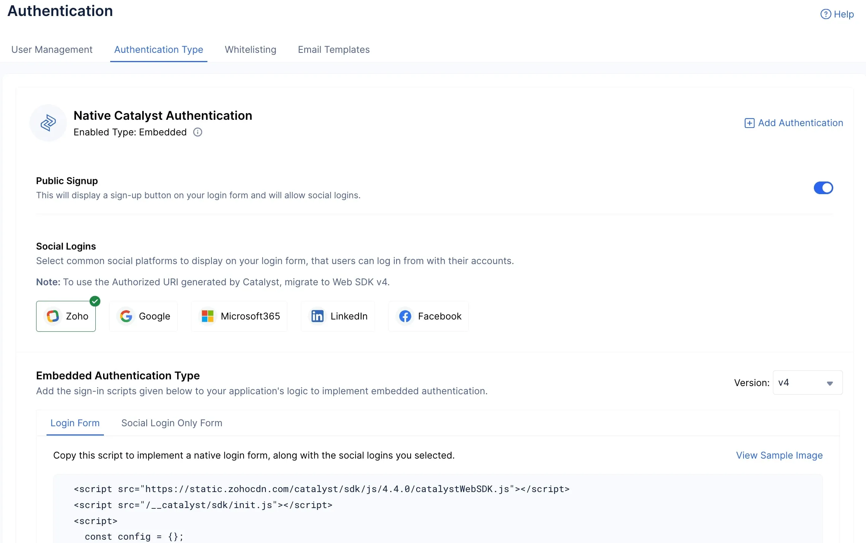Image resolution: width=866 pixels, height=543 pixels.
Task: Open the Whitelisting tab
Action: 250,49
